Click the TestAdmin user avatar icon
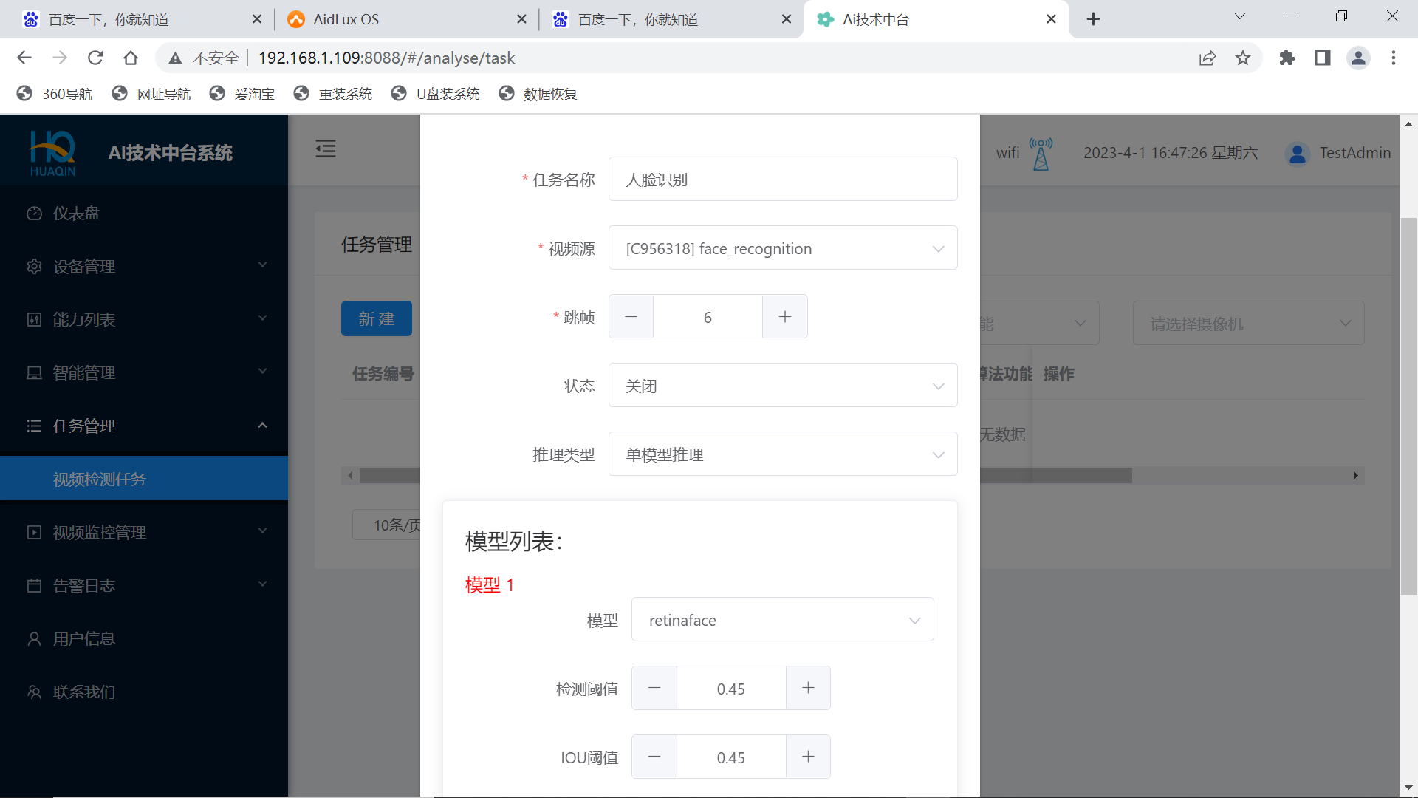This screenshot has height=798, width=1418. (x=1298, y=153)
